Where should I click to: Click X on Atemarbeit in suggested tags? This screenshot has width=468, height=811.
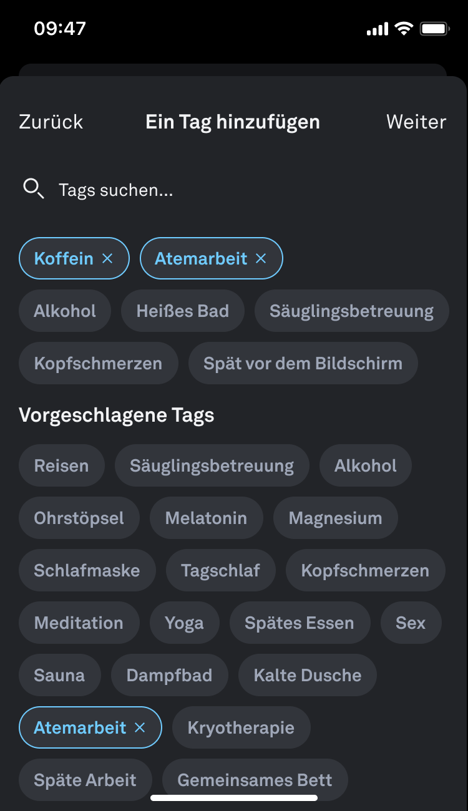click(x=140, y=727)
